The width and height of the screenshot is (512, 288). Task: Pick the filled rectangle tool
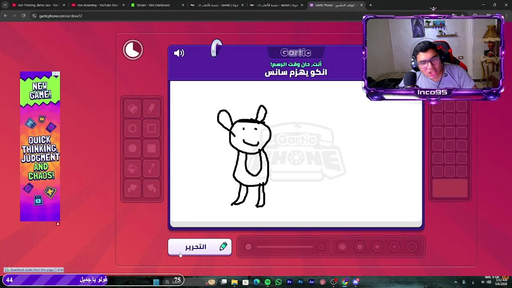pyautogui.click(x=152, y=149)
